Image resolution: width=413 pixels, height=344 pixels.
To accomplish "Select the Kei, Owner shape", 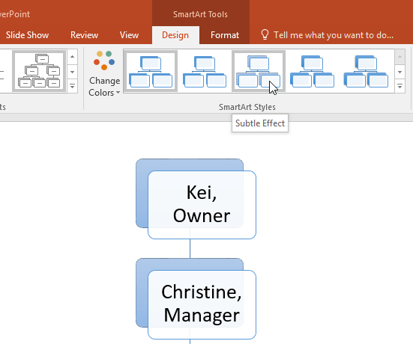I will (x=202, y=205).
